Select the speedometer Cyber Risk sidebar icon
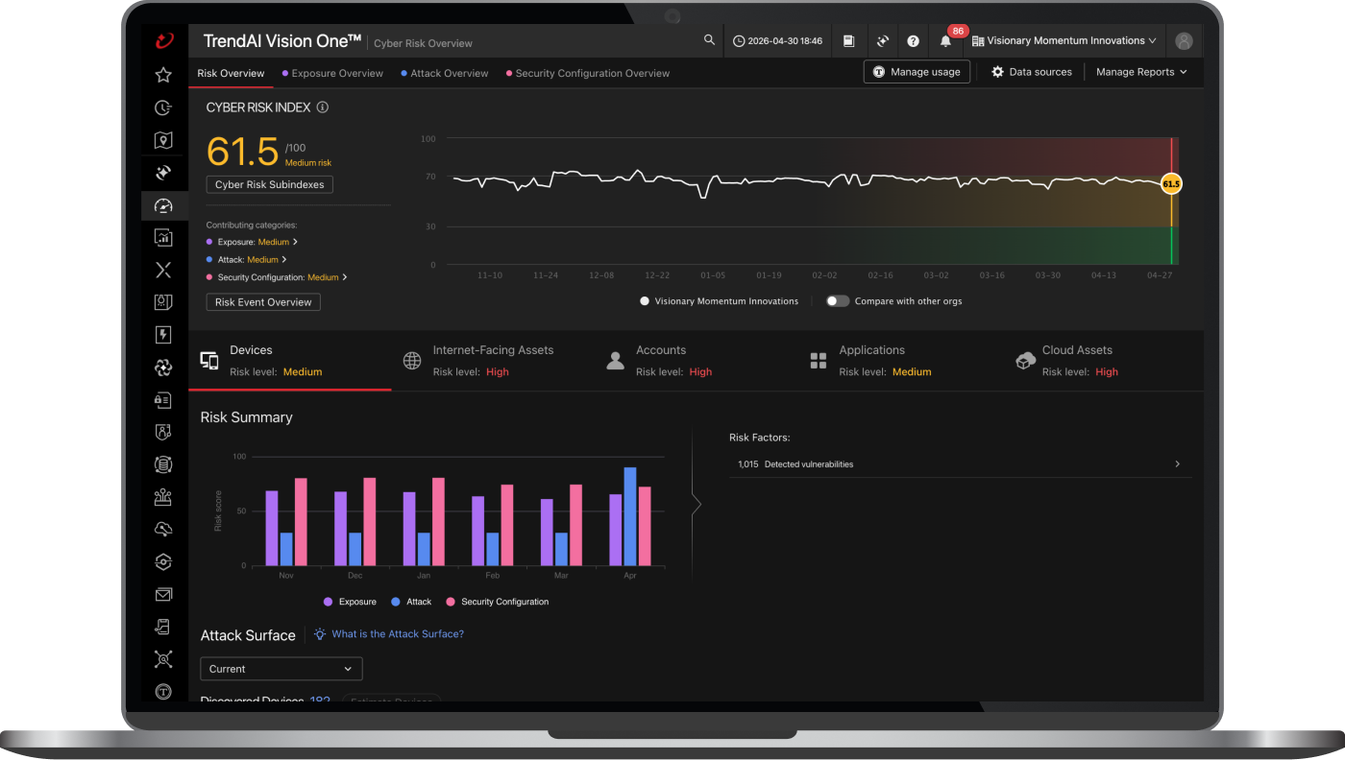The height and width of the screenshot is (760, 1345). (x=163, y=205)
